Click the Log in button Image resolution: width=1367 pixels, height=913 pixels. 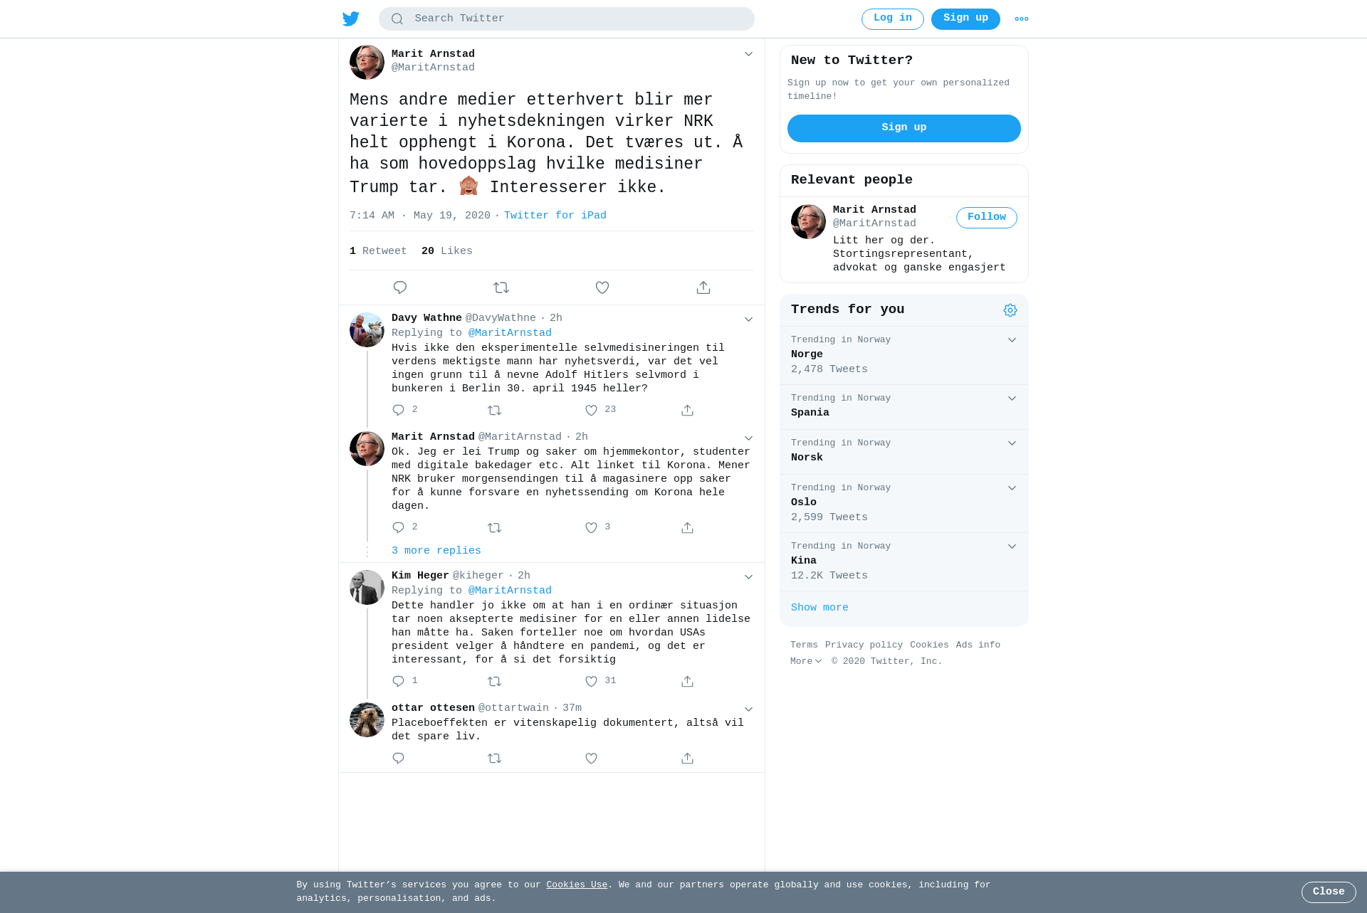(893, 19)
